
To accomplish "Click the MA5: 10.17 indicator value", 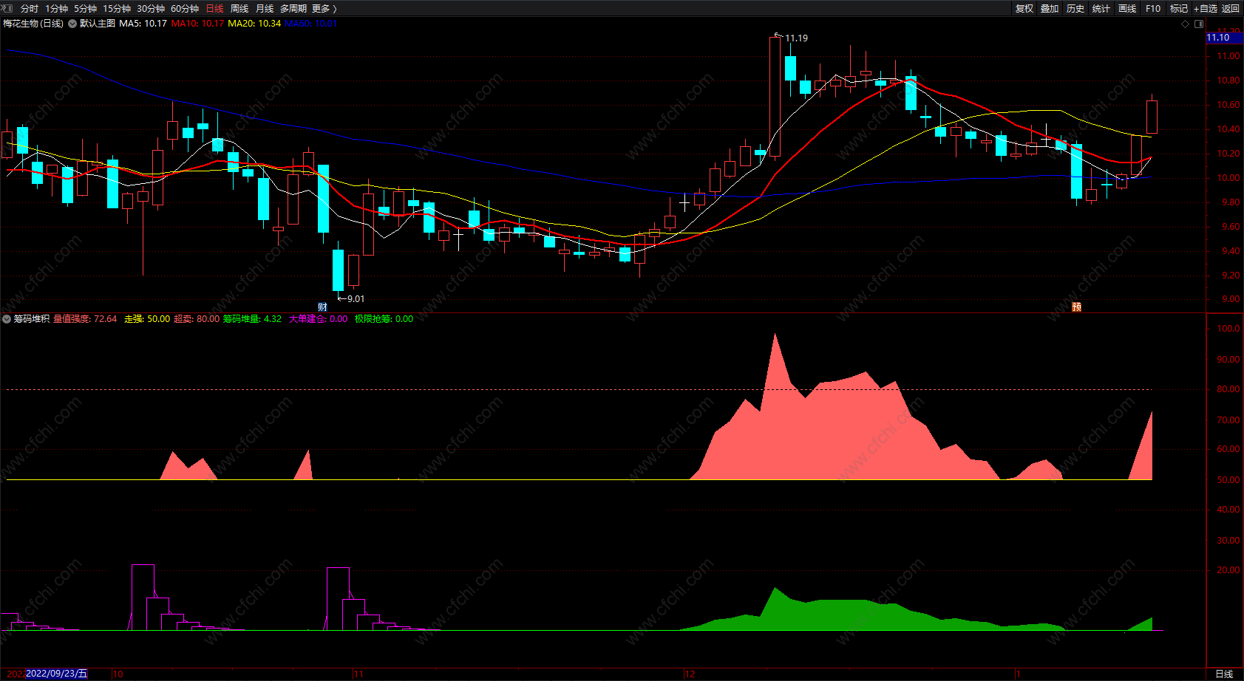I will [143, 24].
